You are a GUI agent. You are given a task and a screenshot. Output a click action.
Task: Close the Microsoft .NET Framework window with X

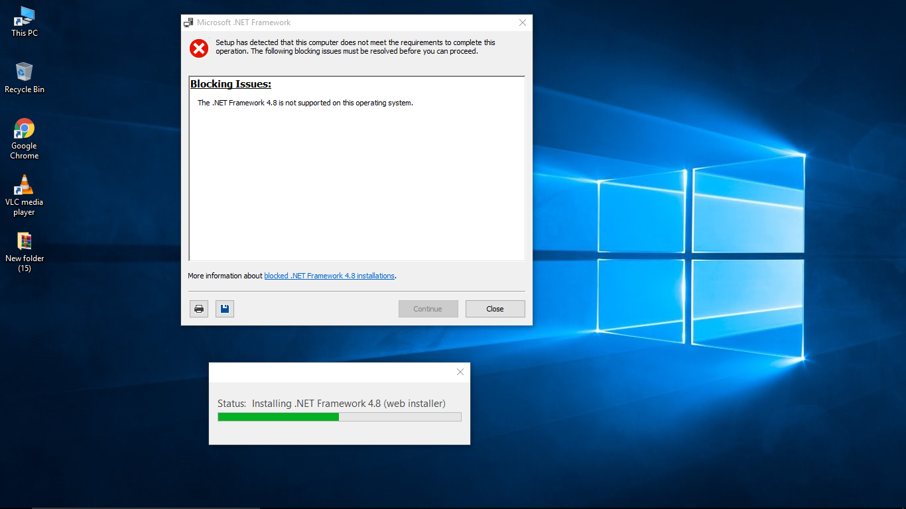pyautogui.click(x=523, y=23)
